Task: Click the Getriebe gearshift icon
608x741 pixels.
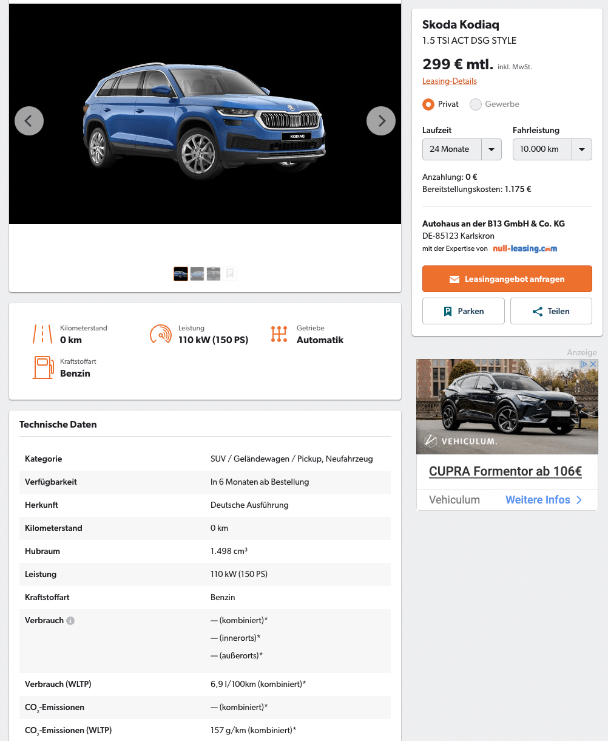Action: 279,334
